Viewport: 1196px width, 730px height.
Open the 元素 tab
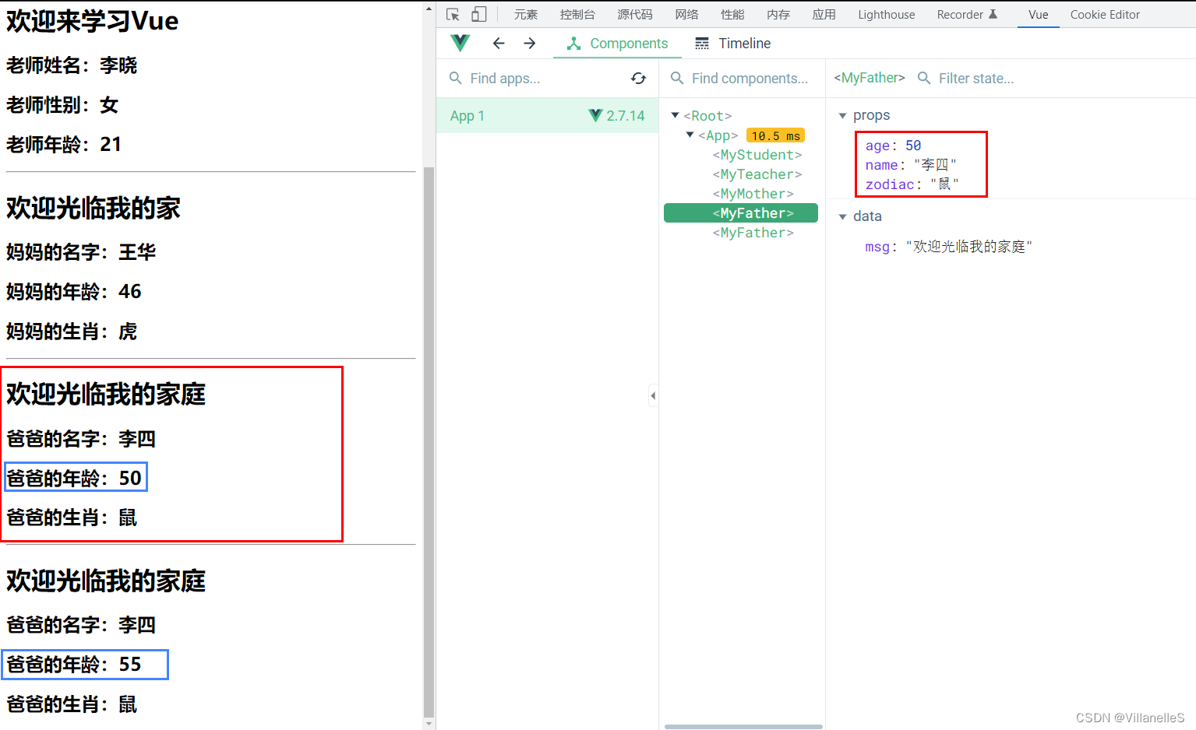tap(526, 14)
